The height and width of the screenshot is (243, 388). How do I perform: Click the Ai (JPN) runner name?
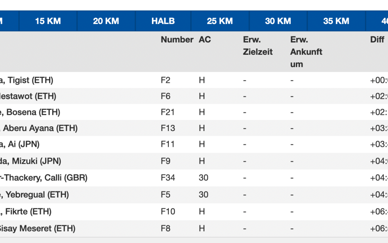pyautogui.click(x=20, y=144)
